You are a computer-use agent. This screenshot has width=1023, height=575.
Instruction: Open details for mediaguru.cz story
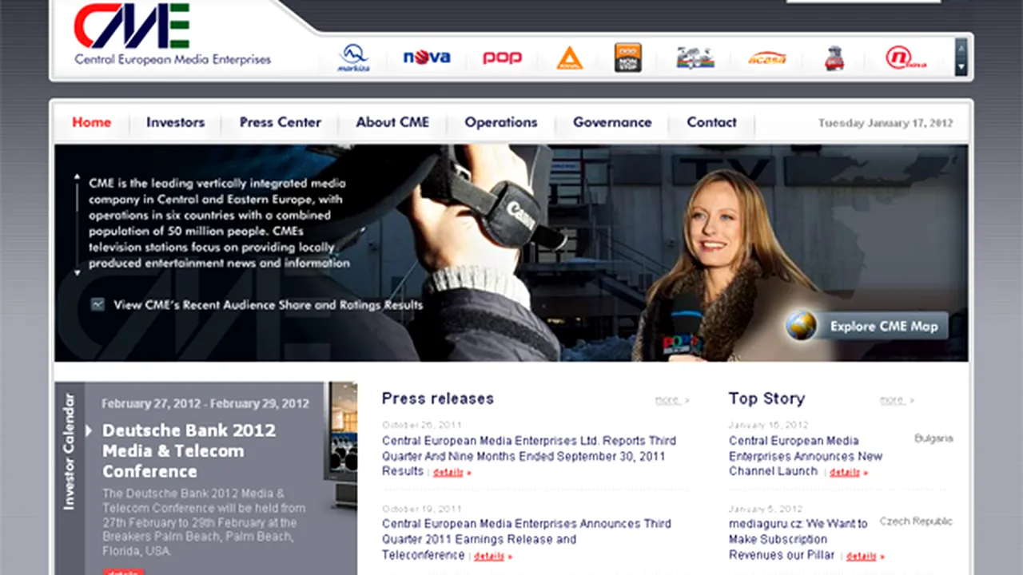pyautogui.click(x=866, y=557)
